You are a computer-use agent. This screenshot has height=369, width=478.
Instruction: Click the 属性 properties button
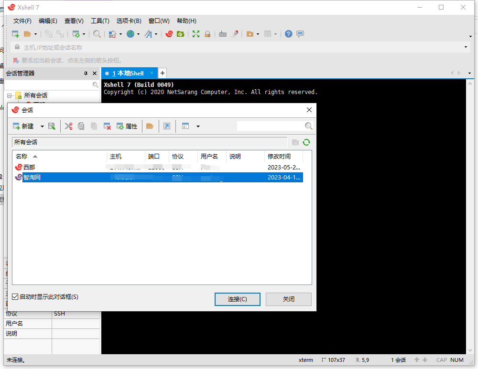point(127,126)
